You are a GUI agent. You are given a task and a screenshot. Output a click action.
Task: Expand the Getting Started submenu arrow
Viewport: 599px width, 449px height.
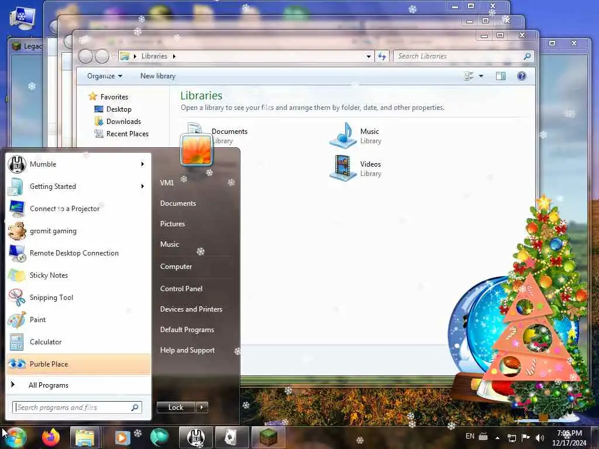143,186
